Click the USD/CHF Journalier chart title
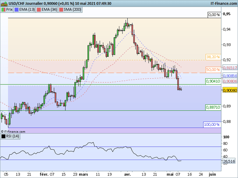The image size is (238, 178). click(26, 3)
